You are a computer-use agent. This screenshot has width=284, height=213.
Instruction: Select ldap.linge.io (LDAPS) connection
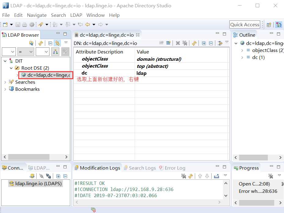click(35, 184)
